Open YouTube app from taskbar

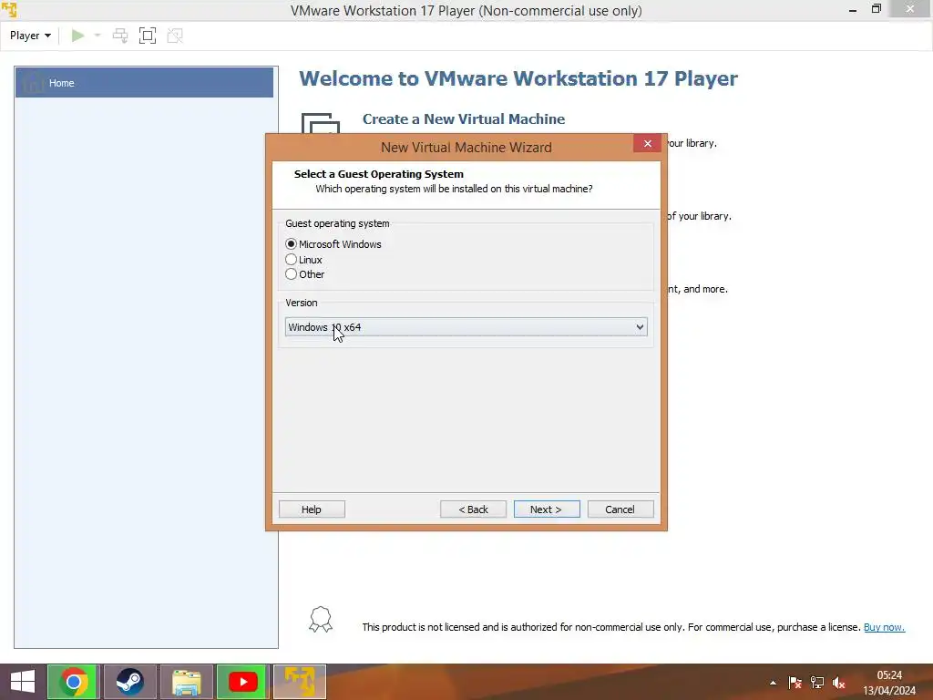pyautogui.click(x=242, y=682)
